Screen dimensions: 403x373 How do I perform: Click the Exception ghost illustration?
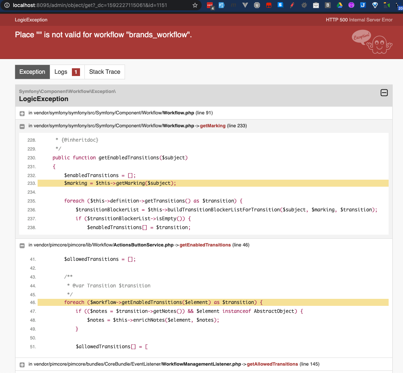pos(372,42)
